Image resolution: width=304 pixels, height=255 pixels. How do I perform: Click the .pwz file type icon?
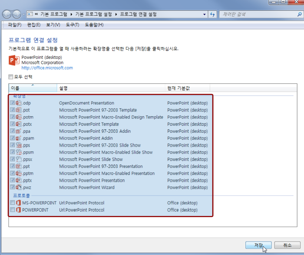click(18, 187)
